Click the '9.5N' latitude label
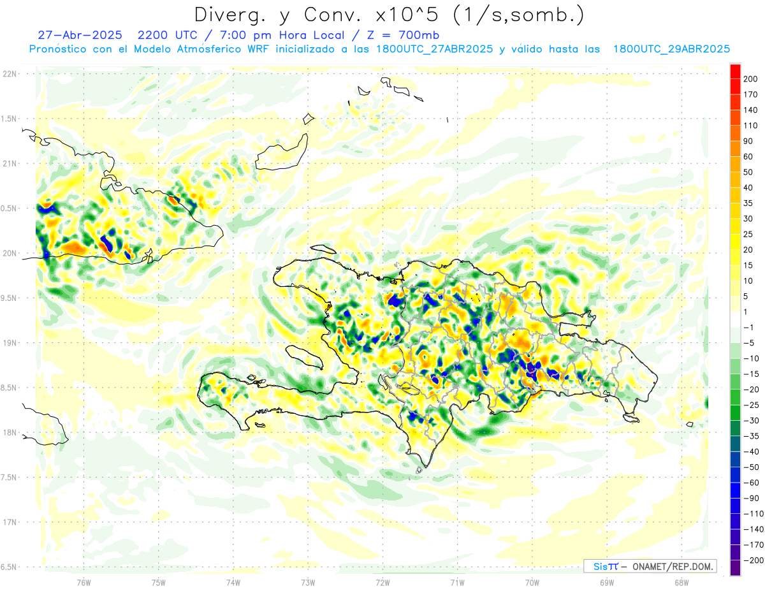Screen dimensions: 765x591 tap(9, 298)
